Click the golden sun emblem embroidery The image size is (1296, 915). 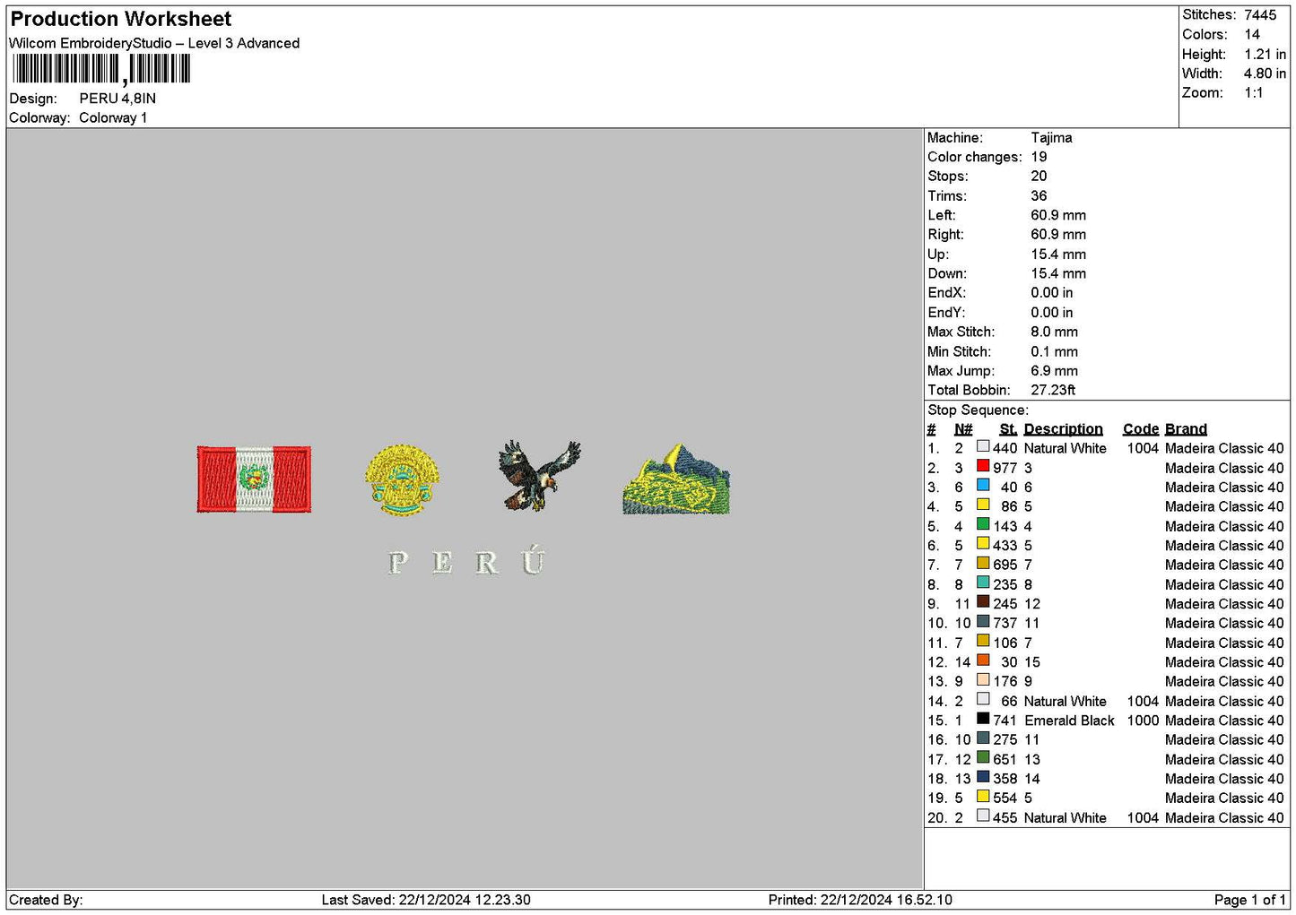tap(402, 480)
